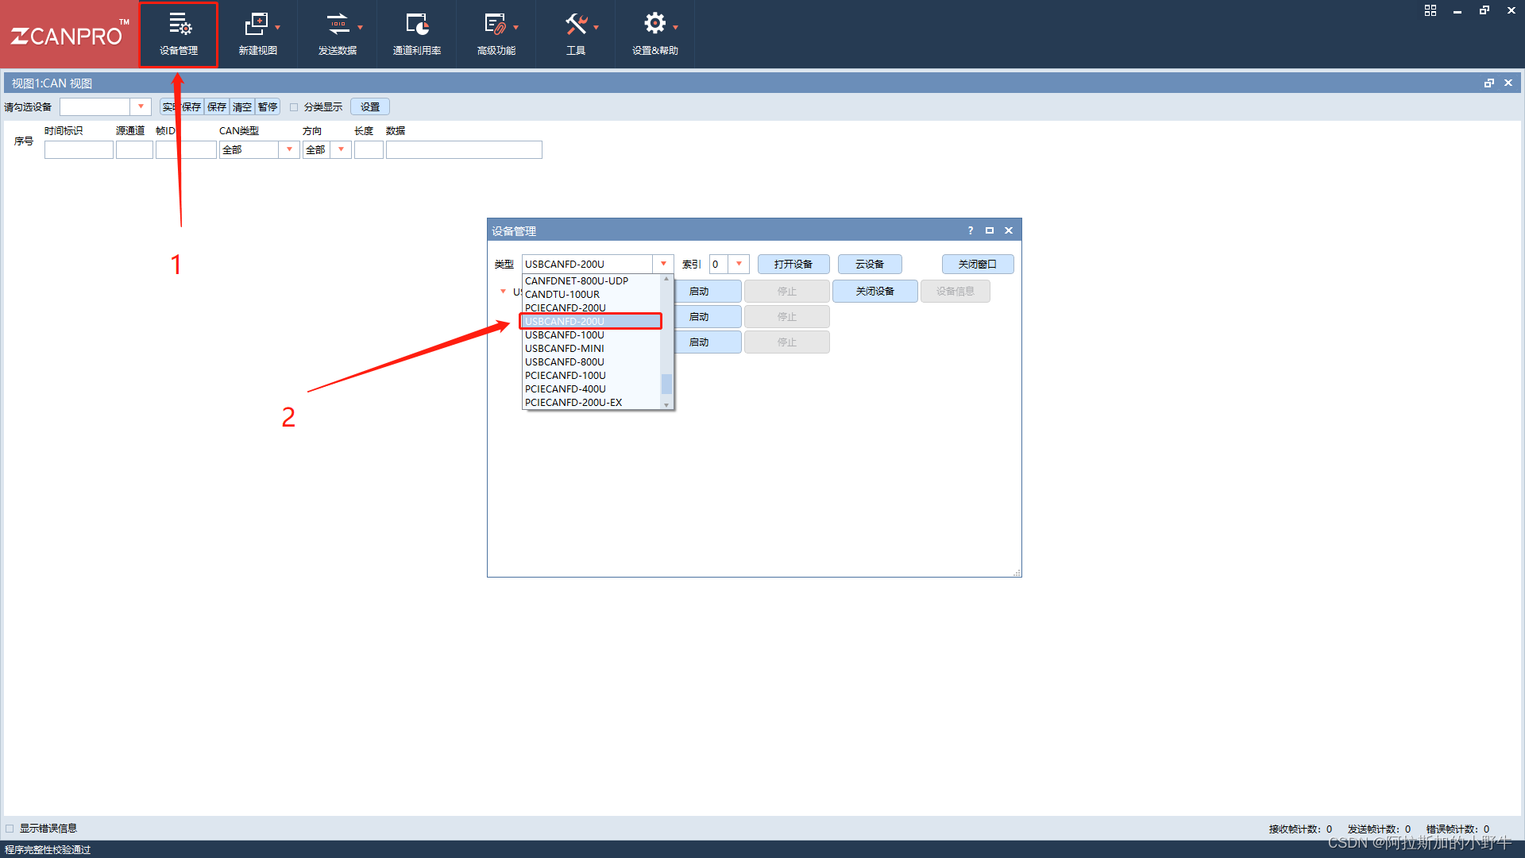The width and height of the screenshot is (1525, 858).
Task: Open the 方向 direction filter dropdown
Action: click(x=341, y=149)
